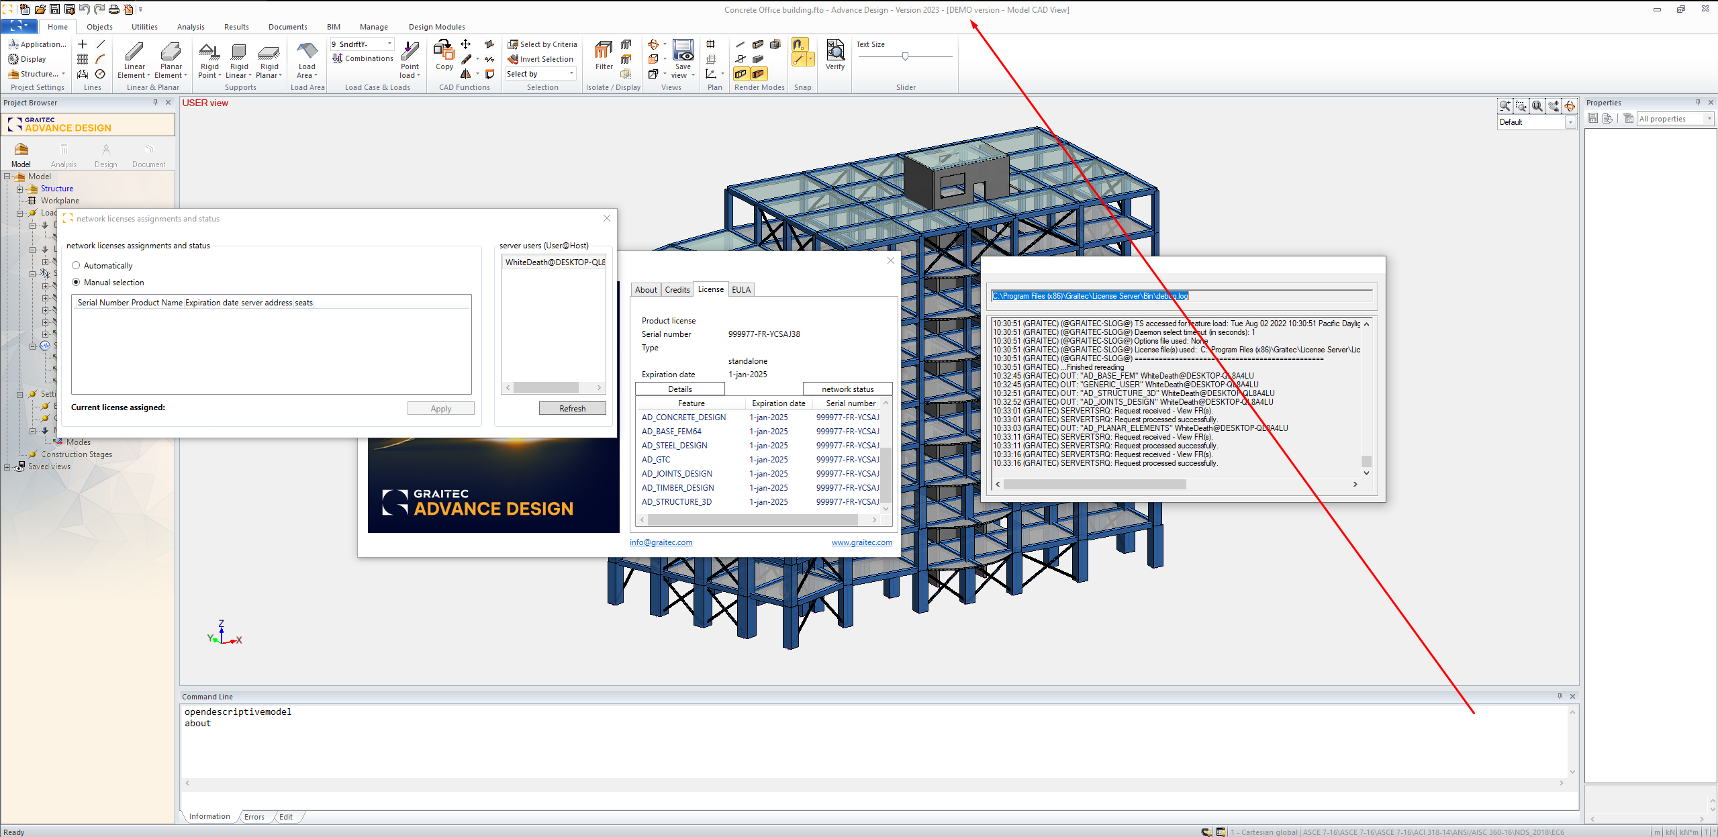Click the Filter icon in Isolate/Display
Image resolution: width=1718 pixels, height=837 pixels.
tap(604, 50)
